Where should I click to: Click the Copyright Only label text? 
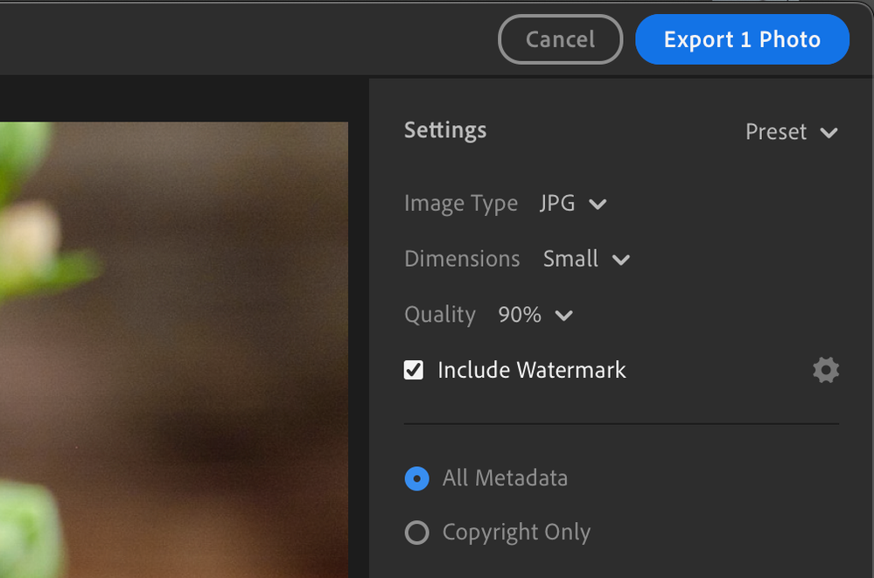516,533
